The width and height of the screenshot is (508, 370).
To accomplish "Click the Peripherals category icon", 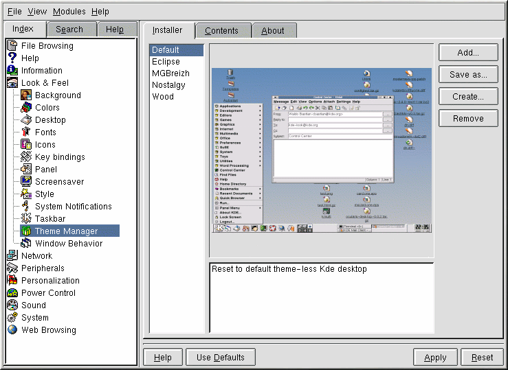I will [x=12, y=268].
